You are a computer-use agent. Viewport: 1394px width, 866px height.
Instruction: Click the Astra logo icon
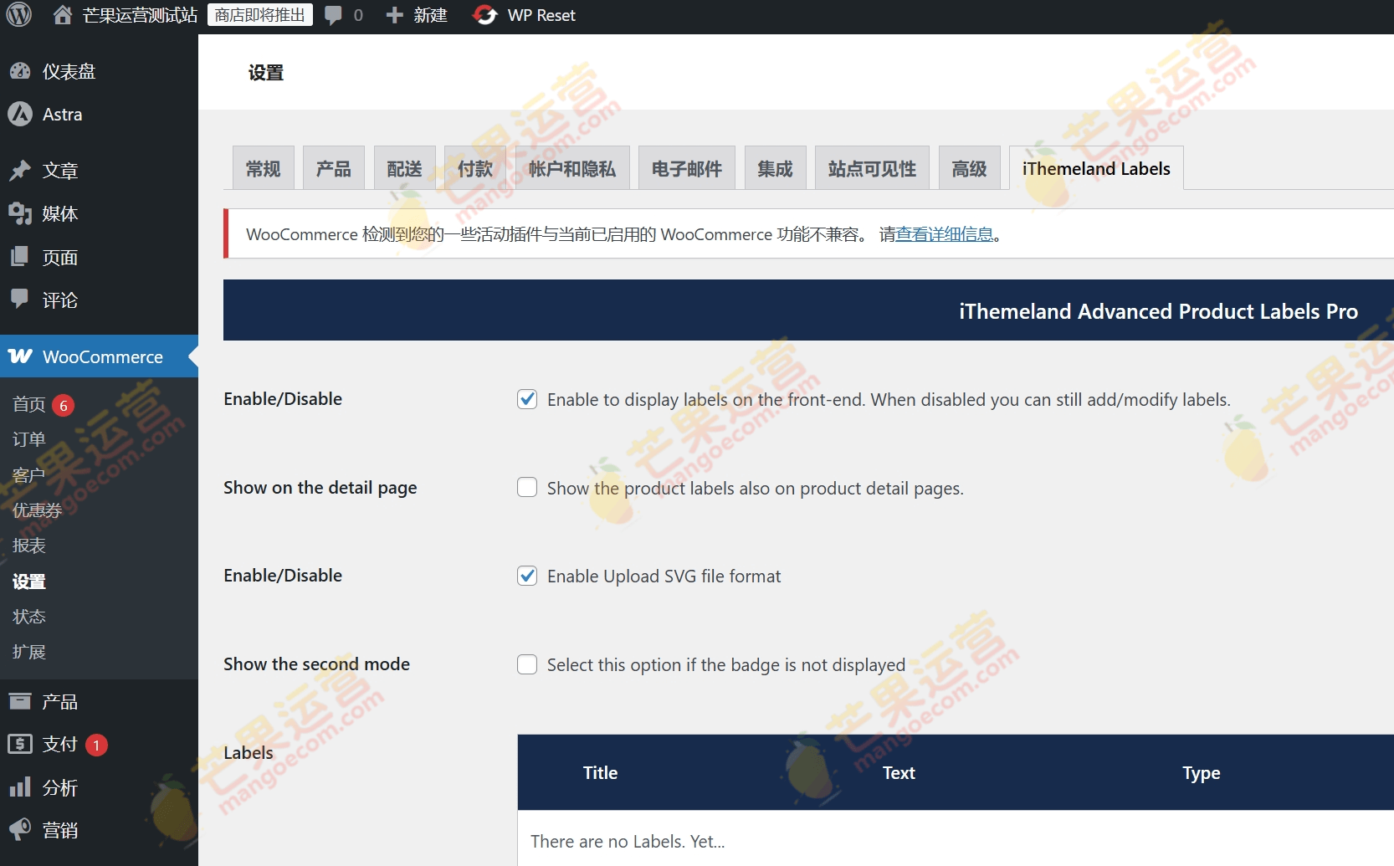pos(20,114)
